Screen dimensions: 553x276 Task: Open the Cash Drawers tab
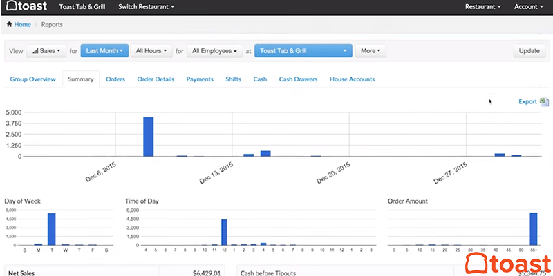tap(298, 79)
